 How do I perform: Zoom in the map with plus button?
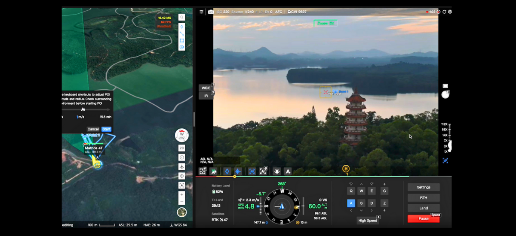coord(182,195)
